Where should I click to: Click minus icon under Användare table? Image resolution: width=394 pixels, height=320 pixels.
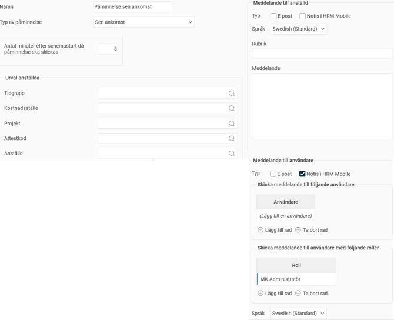click(298, 230)
